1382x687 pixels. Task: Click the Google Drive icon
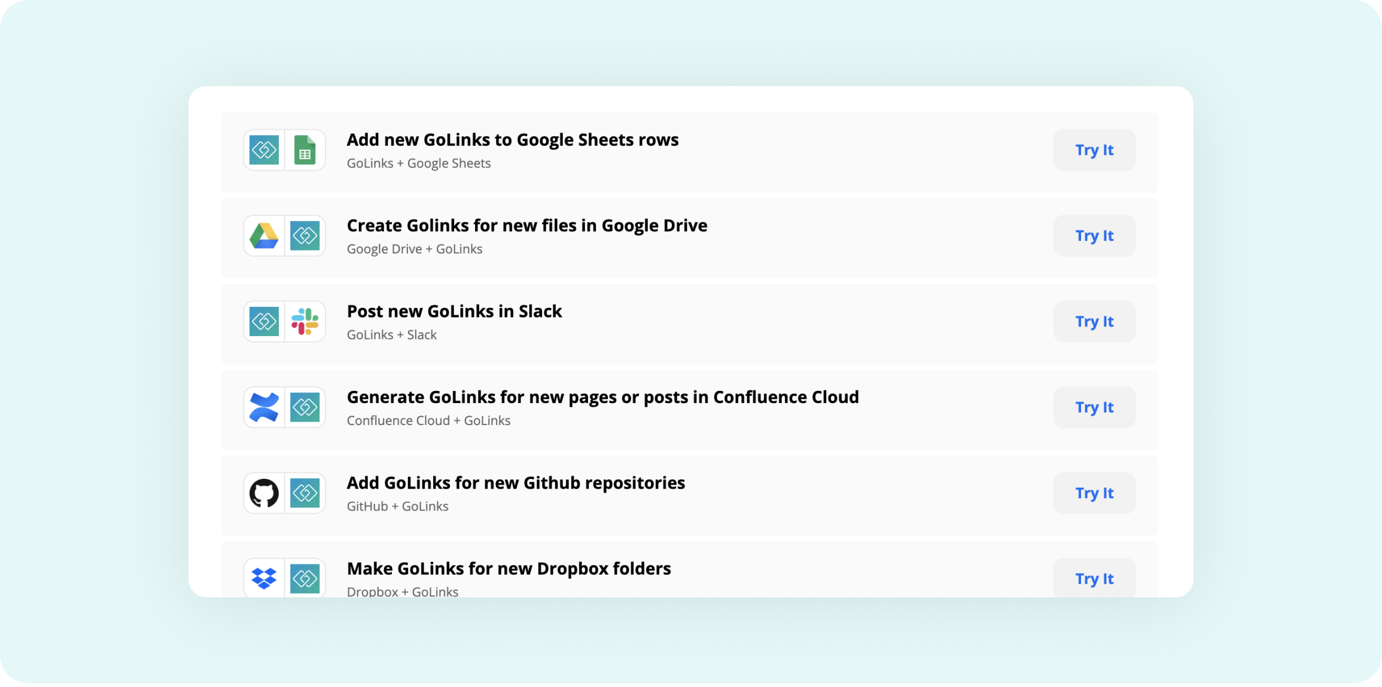(x=264, y=236)
